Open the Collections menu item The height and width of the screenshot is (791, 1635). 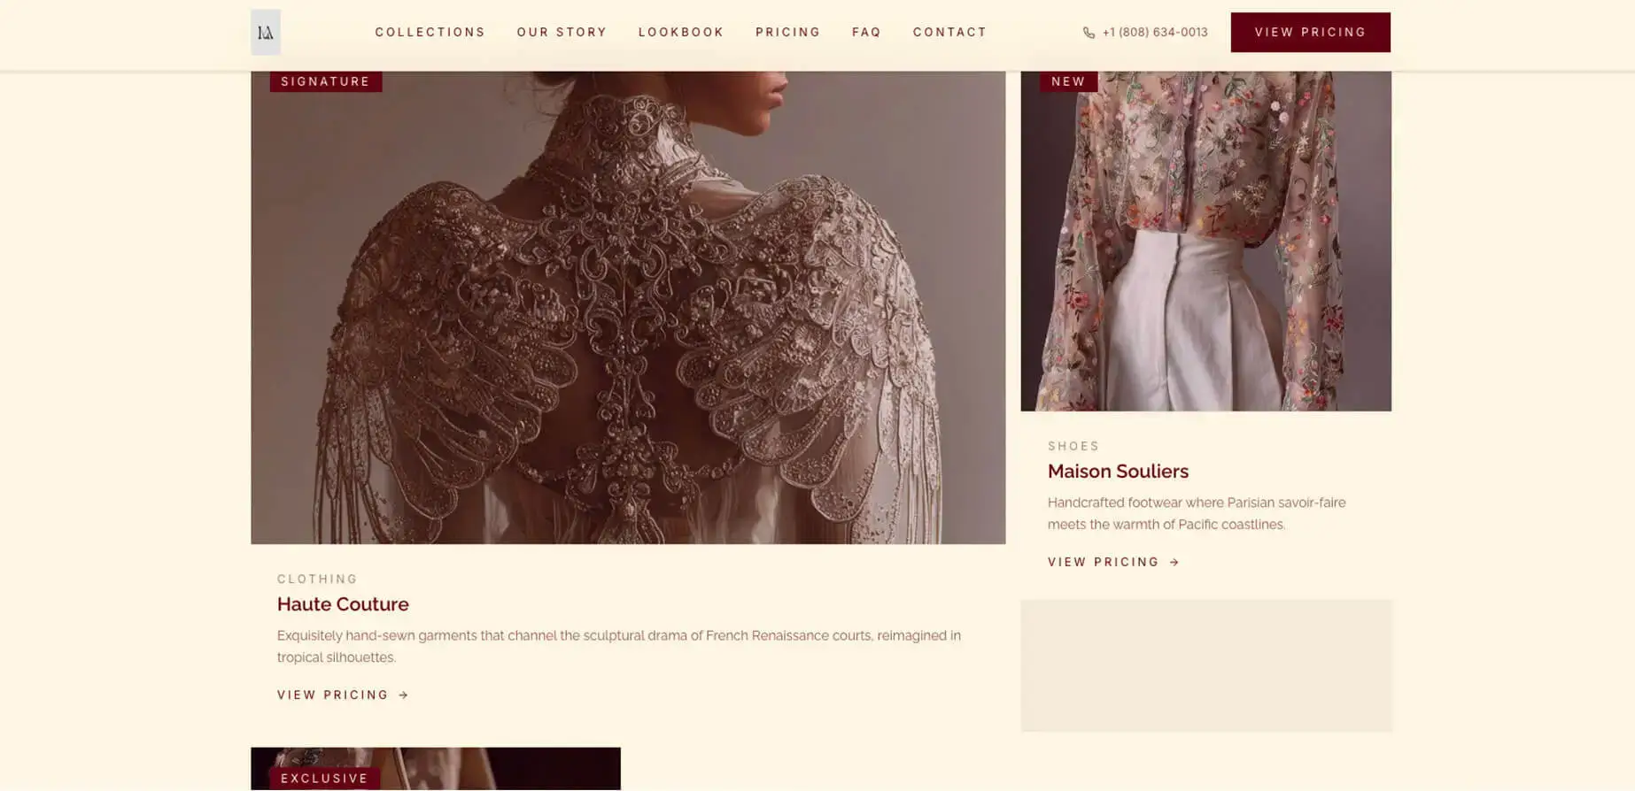[430, 33]
